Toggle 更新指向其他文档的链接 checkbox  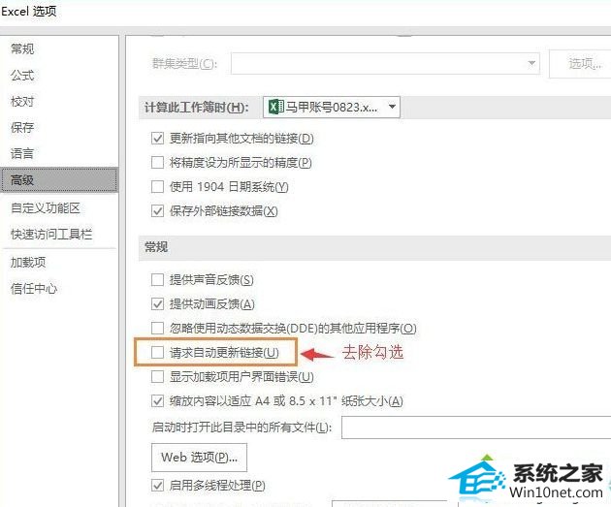tap(157, 139)
